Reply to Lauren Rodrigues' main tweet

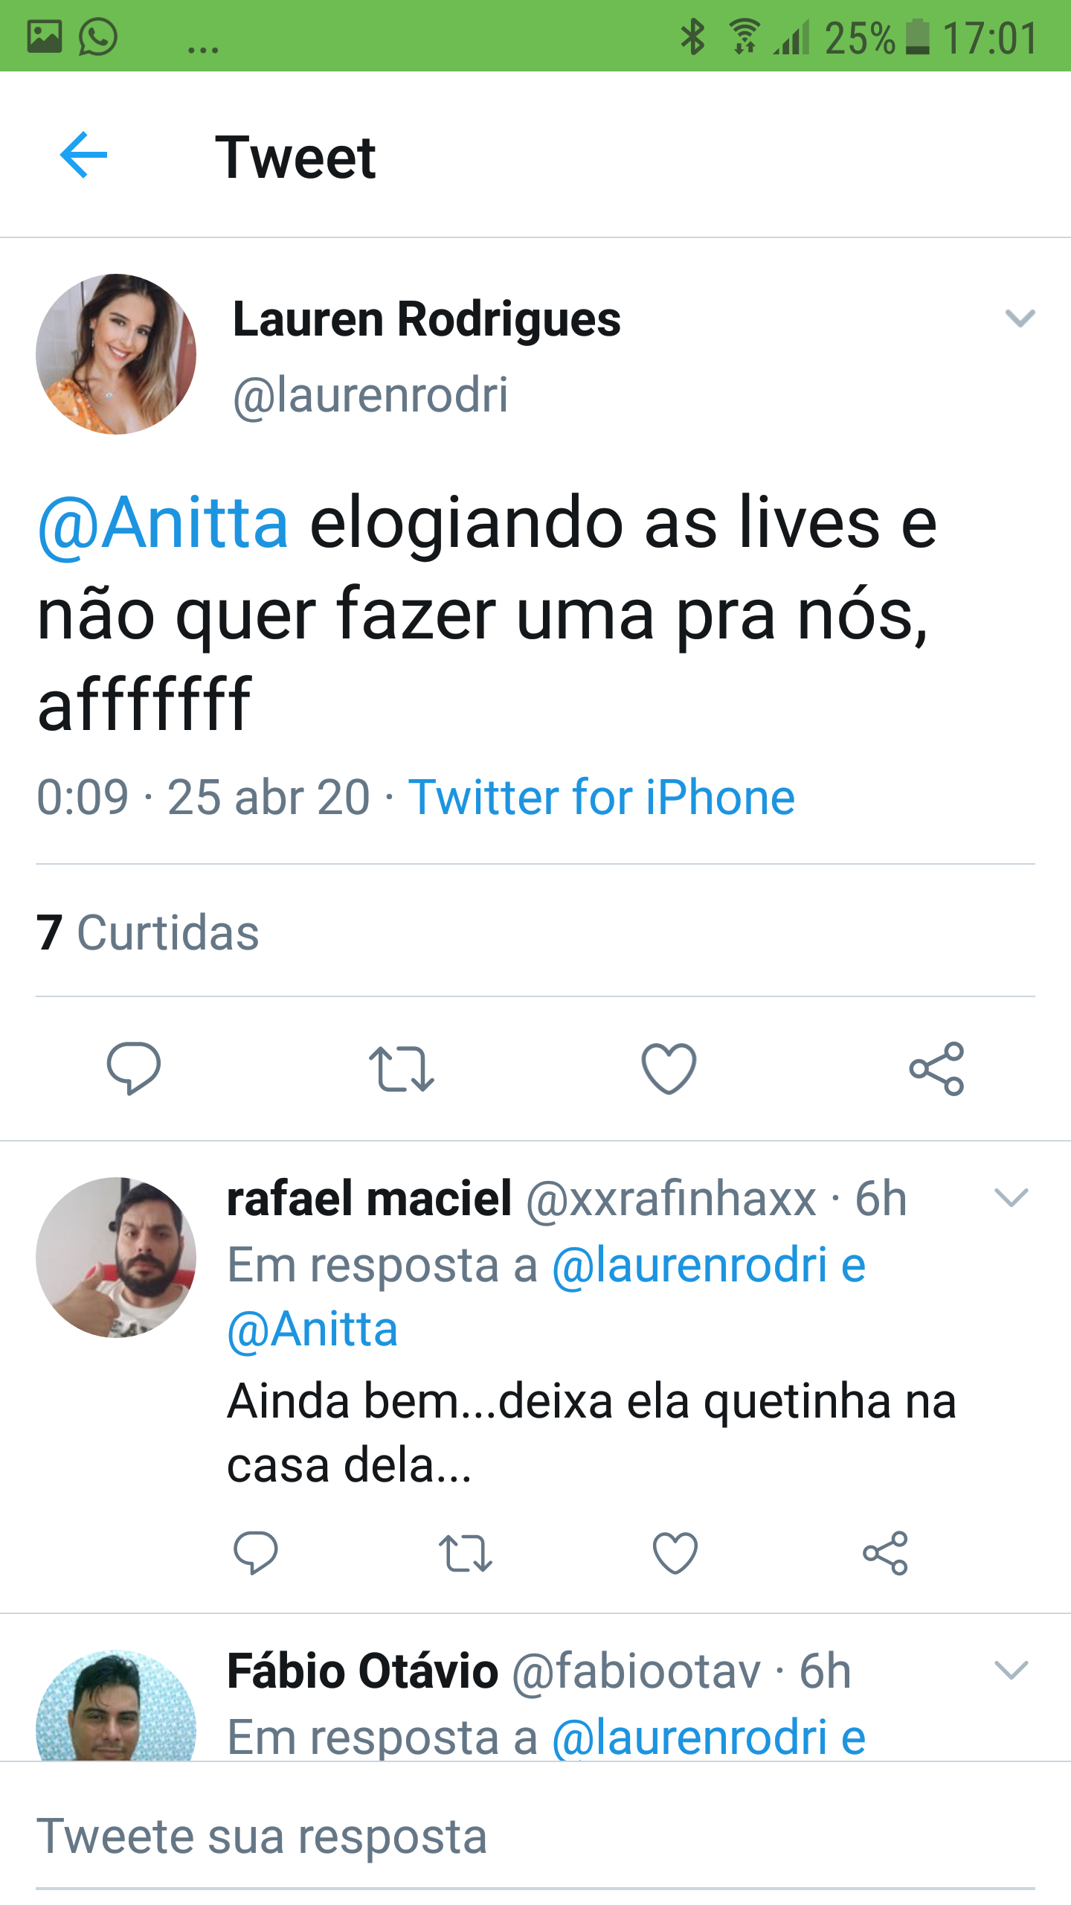(134, 1069)
